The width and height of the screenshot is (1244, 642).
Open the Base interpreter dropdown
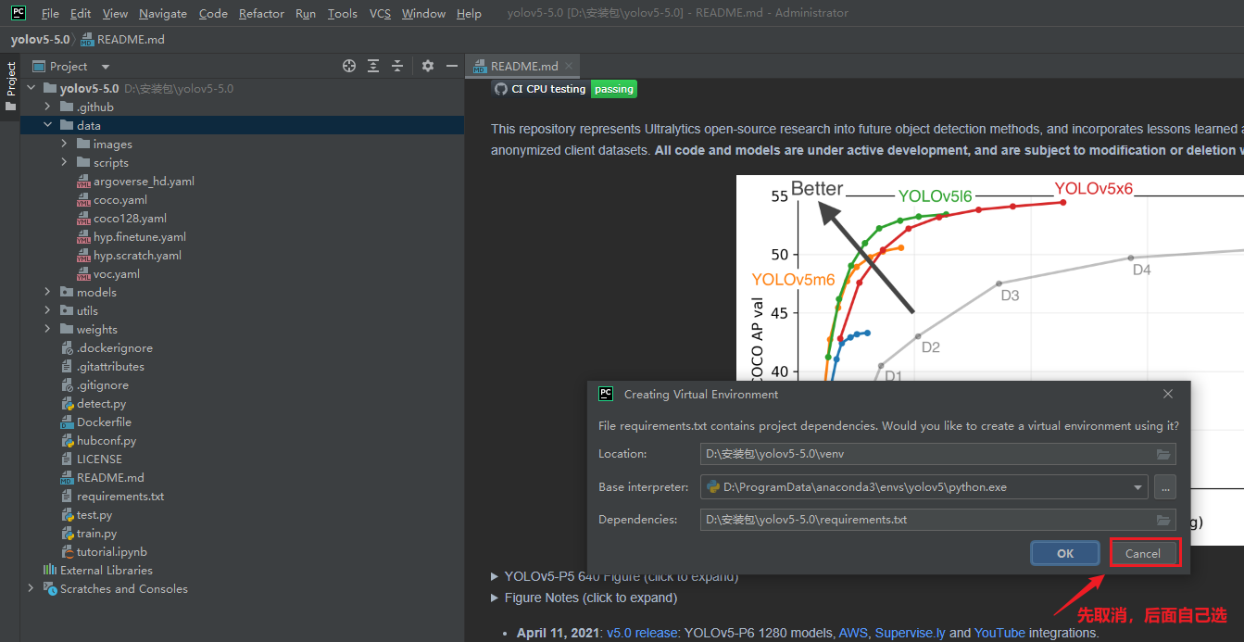pos(1137,487)
